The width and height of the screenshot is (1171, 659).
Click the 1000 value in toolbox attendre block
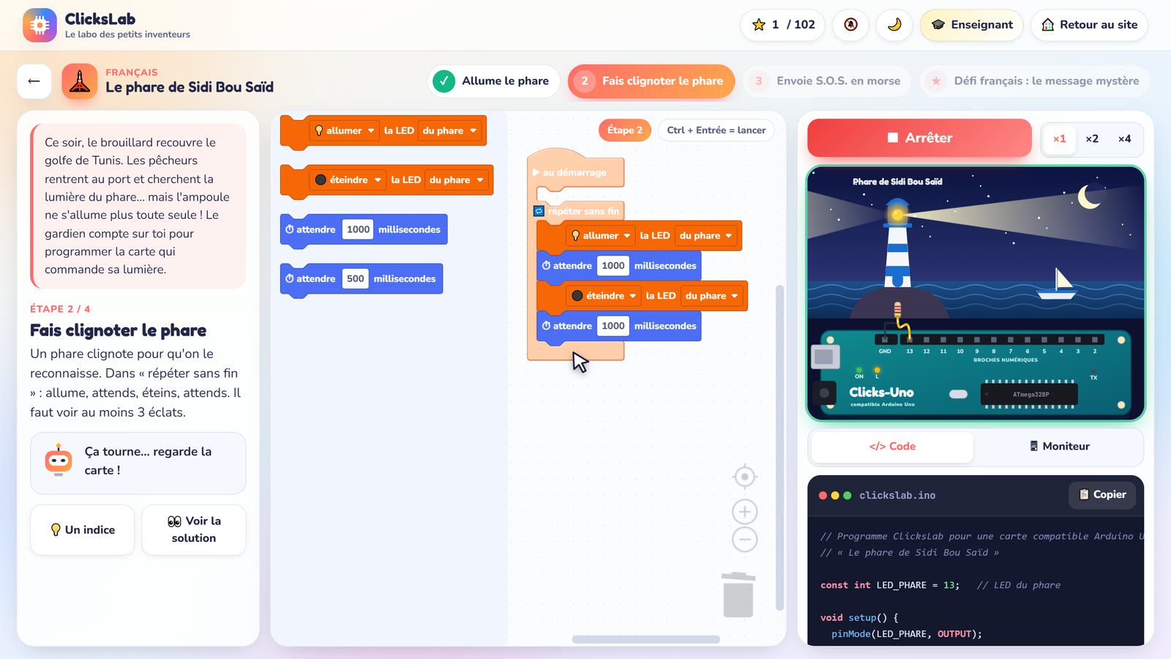coord(358,230)
